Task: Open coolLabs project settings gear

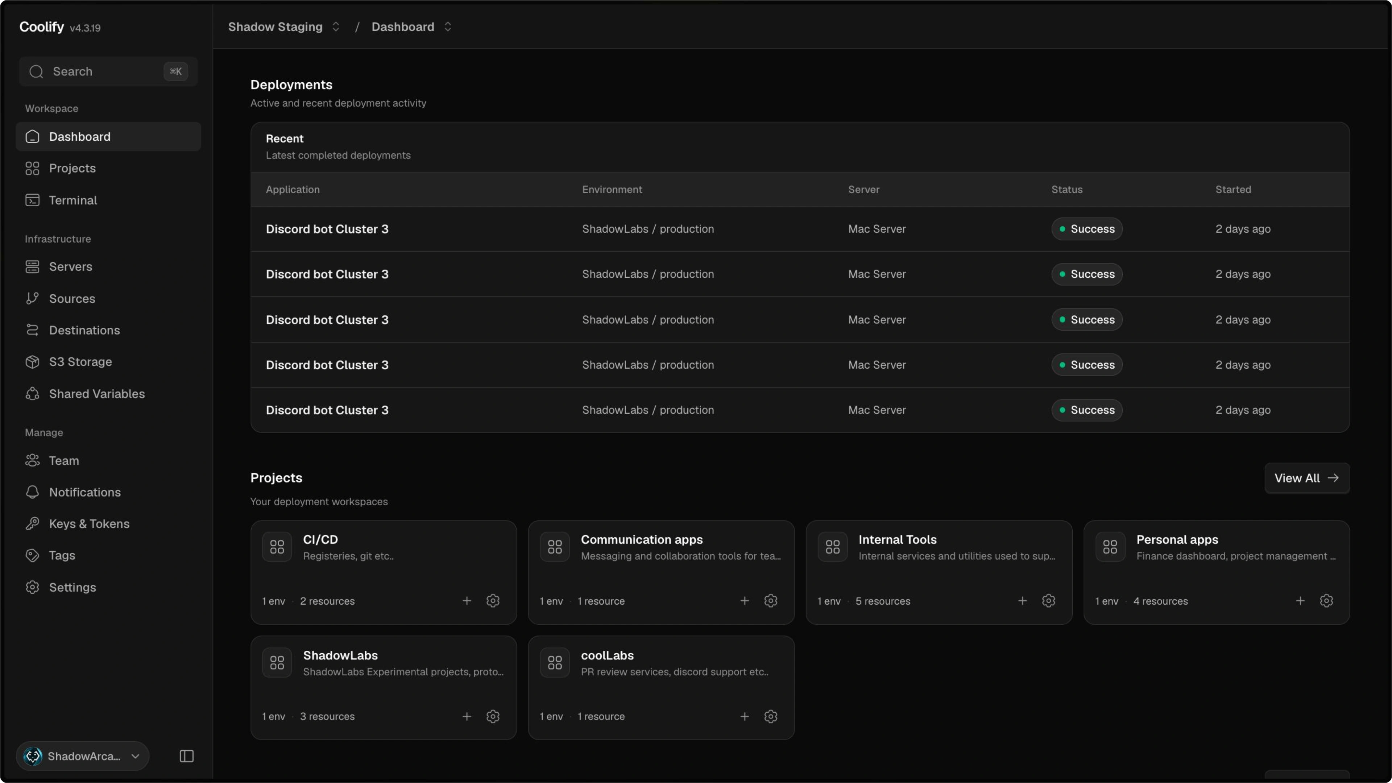Action: point(771,717)
